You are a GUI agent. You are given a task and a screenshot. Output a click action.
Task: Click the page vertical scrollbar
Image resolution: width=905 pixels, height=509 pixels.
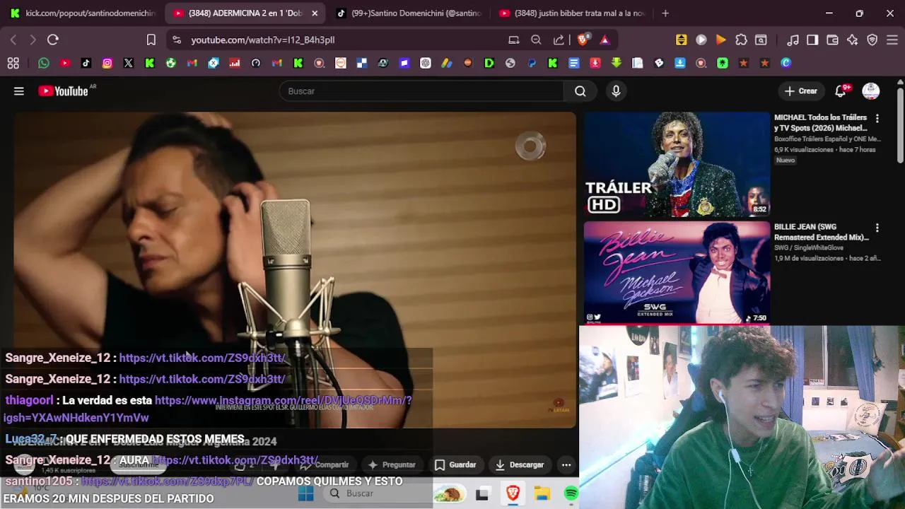click(900, 127)
